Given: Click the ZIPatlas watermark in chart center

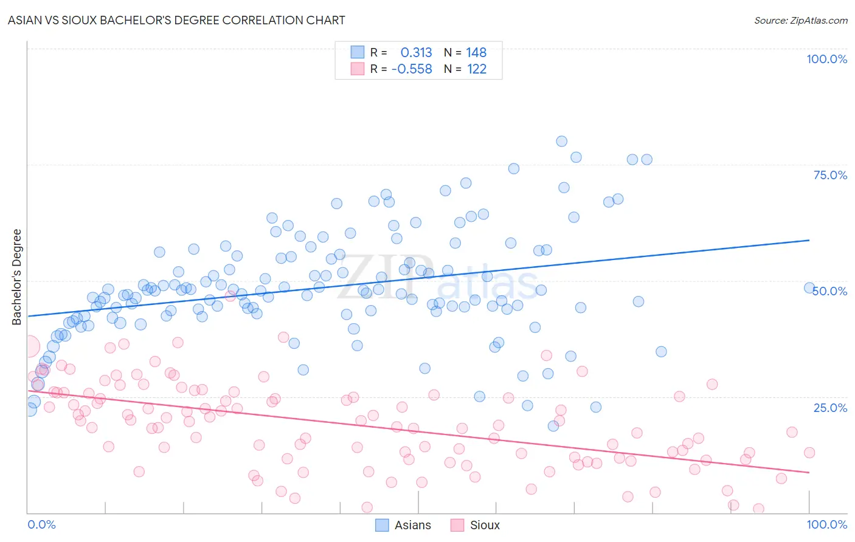Looking at the screenshot, I should point(437,278).
